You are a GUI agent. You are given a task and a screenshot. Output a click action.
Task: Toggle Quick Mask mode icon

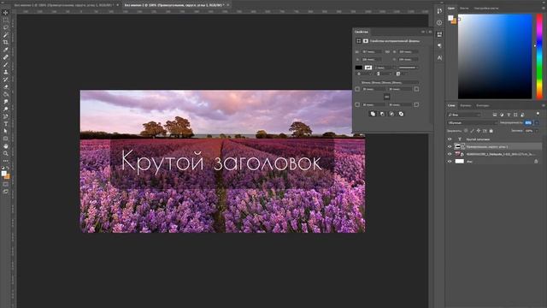click(6, 184)
